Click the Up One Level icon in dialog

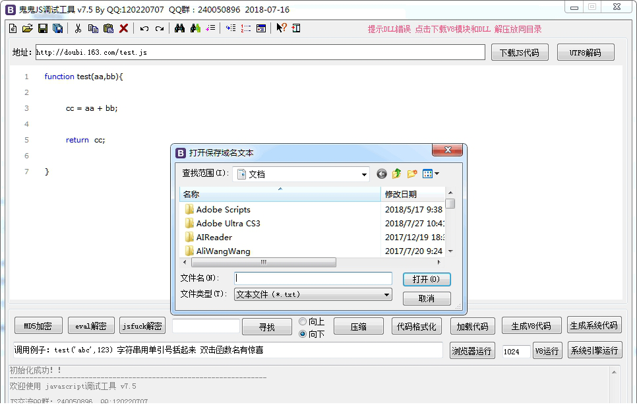pos(396,174)
